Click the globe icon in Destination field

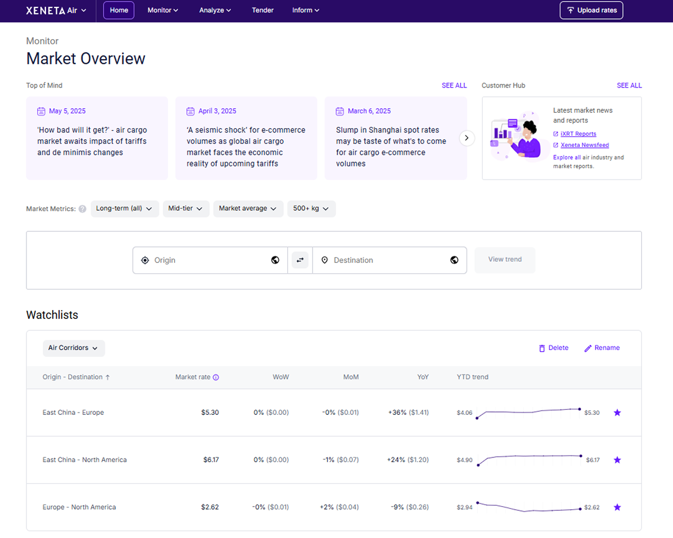(x=454, y=260)
